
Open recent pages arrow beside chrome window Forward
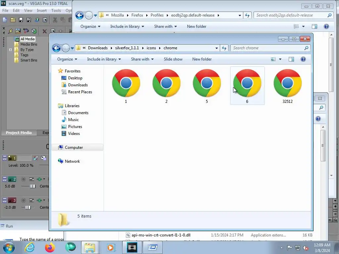[72, 48]
